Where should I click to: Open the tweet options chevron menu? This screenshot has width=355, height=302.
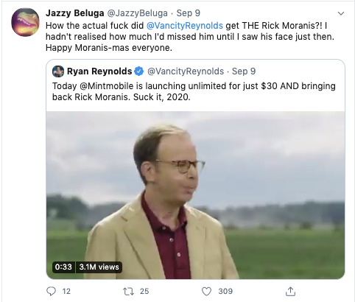coord(341,13)
